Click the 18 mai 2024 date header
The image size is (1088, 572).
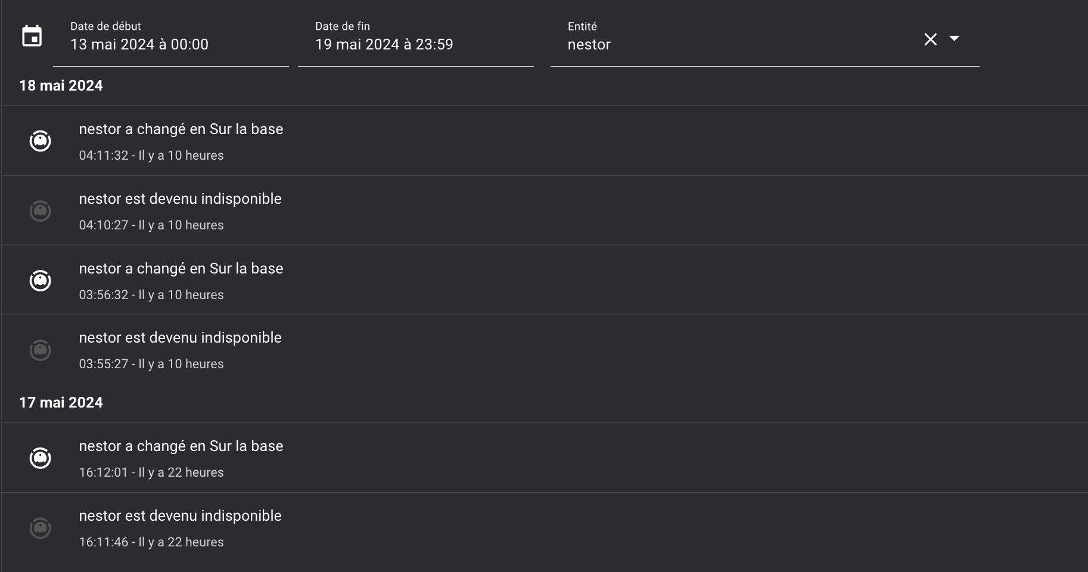coord(61,86)
